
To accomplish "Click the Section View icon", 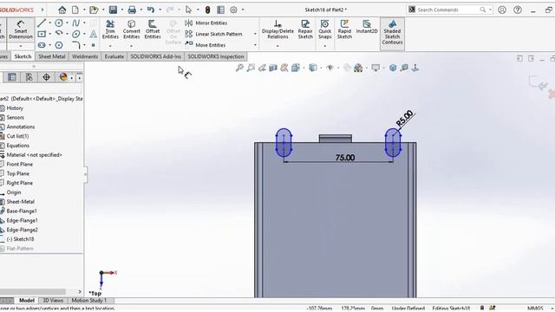I will (x=273, y=68).
